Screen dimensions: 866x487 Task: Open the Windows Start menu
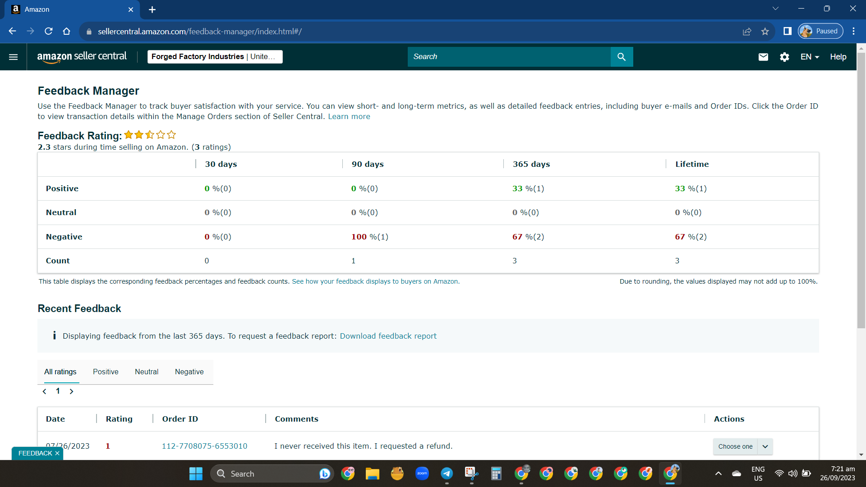[x=196, y=473]
